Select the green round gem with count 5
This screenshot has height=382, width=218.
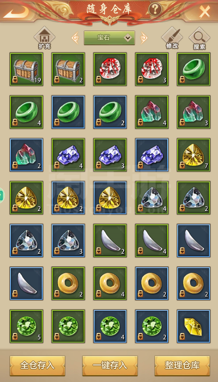point(26,326)
